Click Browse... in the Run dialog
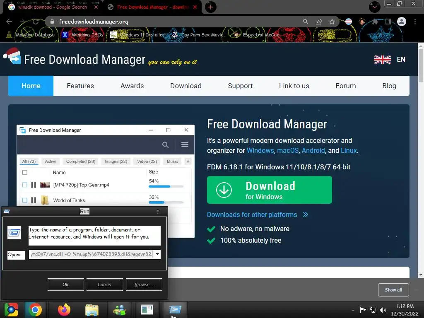Image resolution: width=424 pixels, height=318 pixels. click(144, 284)
